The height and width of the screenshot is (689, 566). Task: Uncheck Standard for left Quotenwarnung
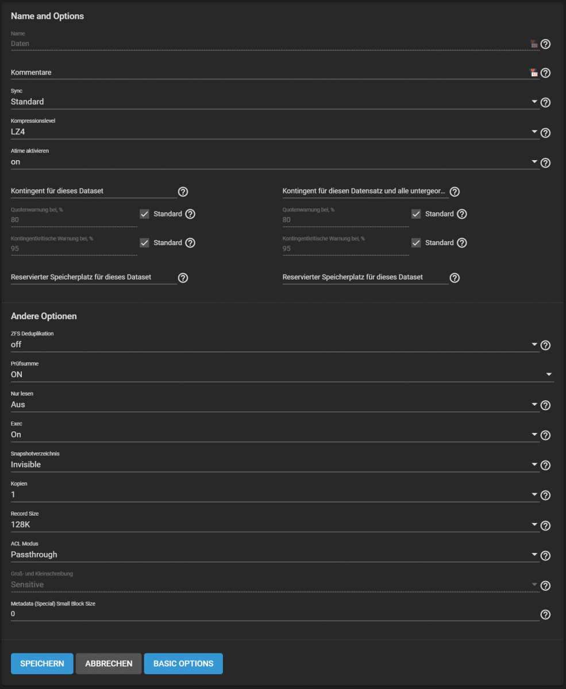click(144, 214)
